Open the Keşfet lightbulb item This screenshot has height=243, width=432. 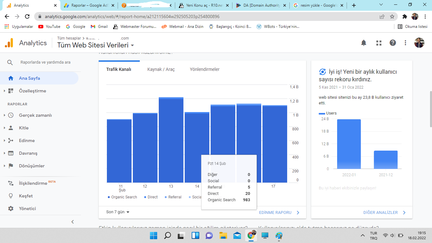pyautogui.click(x=11, y=196)
